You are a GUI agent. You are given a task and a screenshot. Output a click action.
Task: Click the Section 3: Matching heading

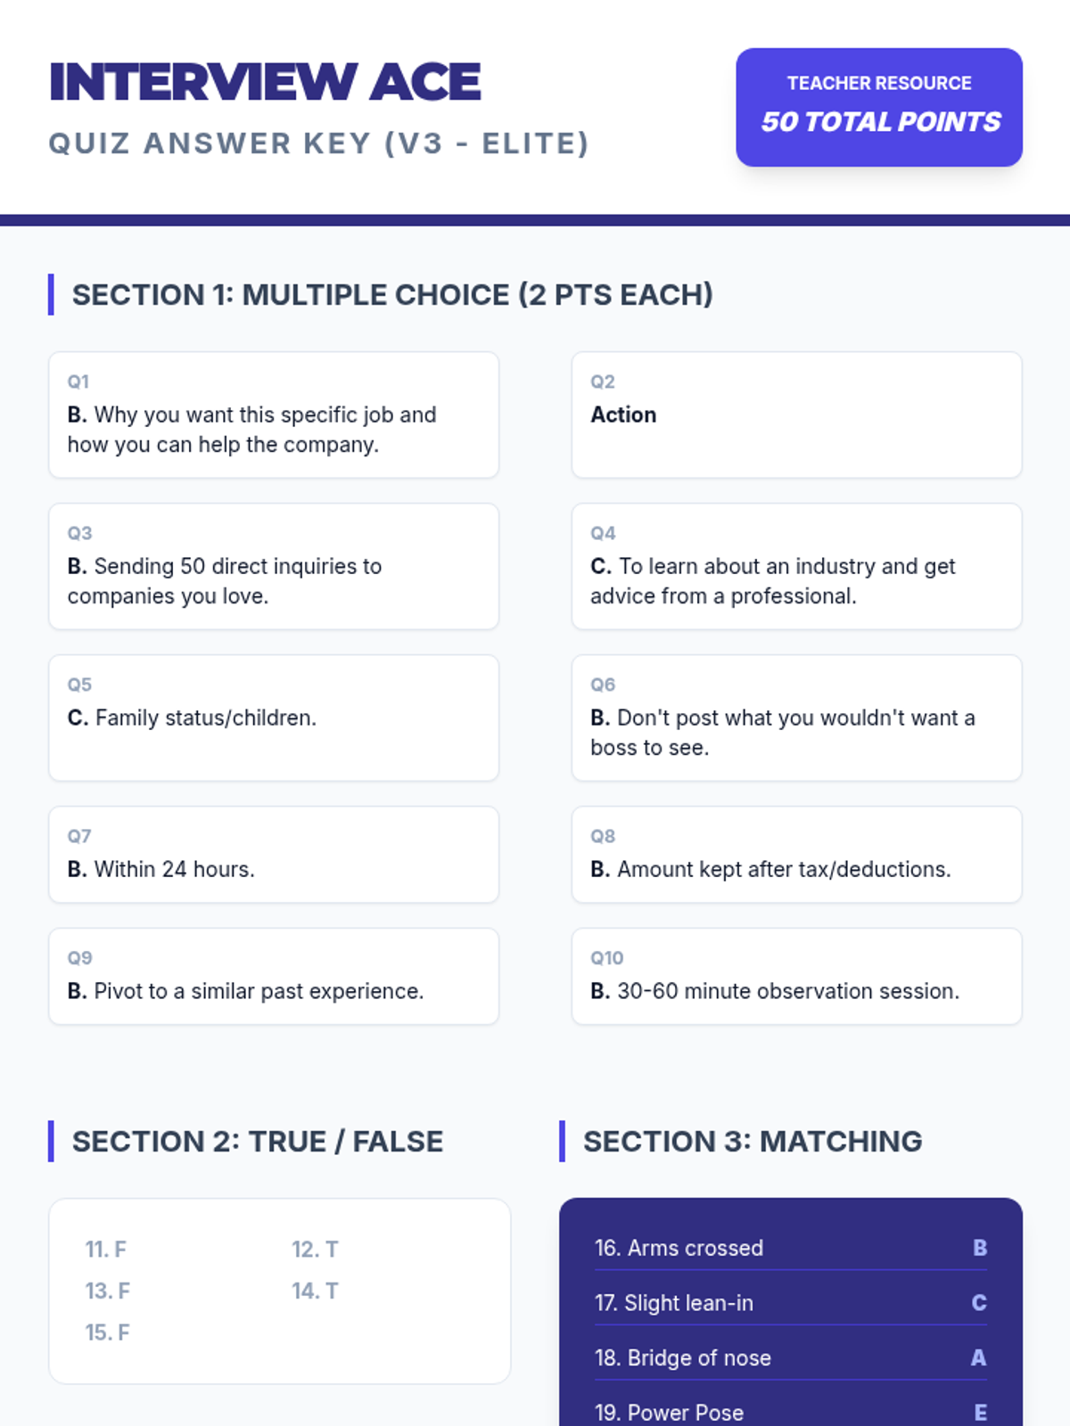(752, 1142)
